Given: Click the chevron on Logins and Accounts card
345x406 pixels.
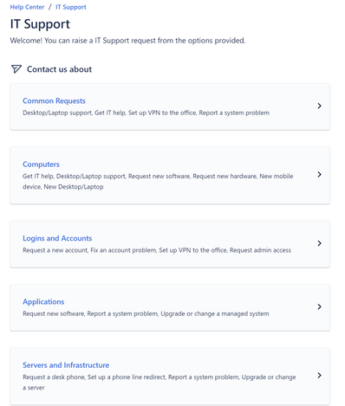Looking at the screenshot, I should coord(319,243).
